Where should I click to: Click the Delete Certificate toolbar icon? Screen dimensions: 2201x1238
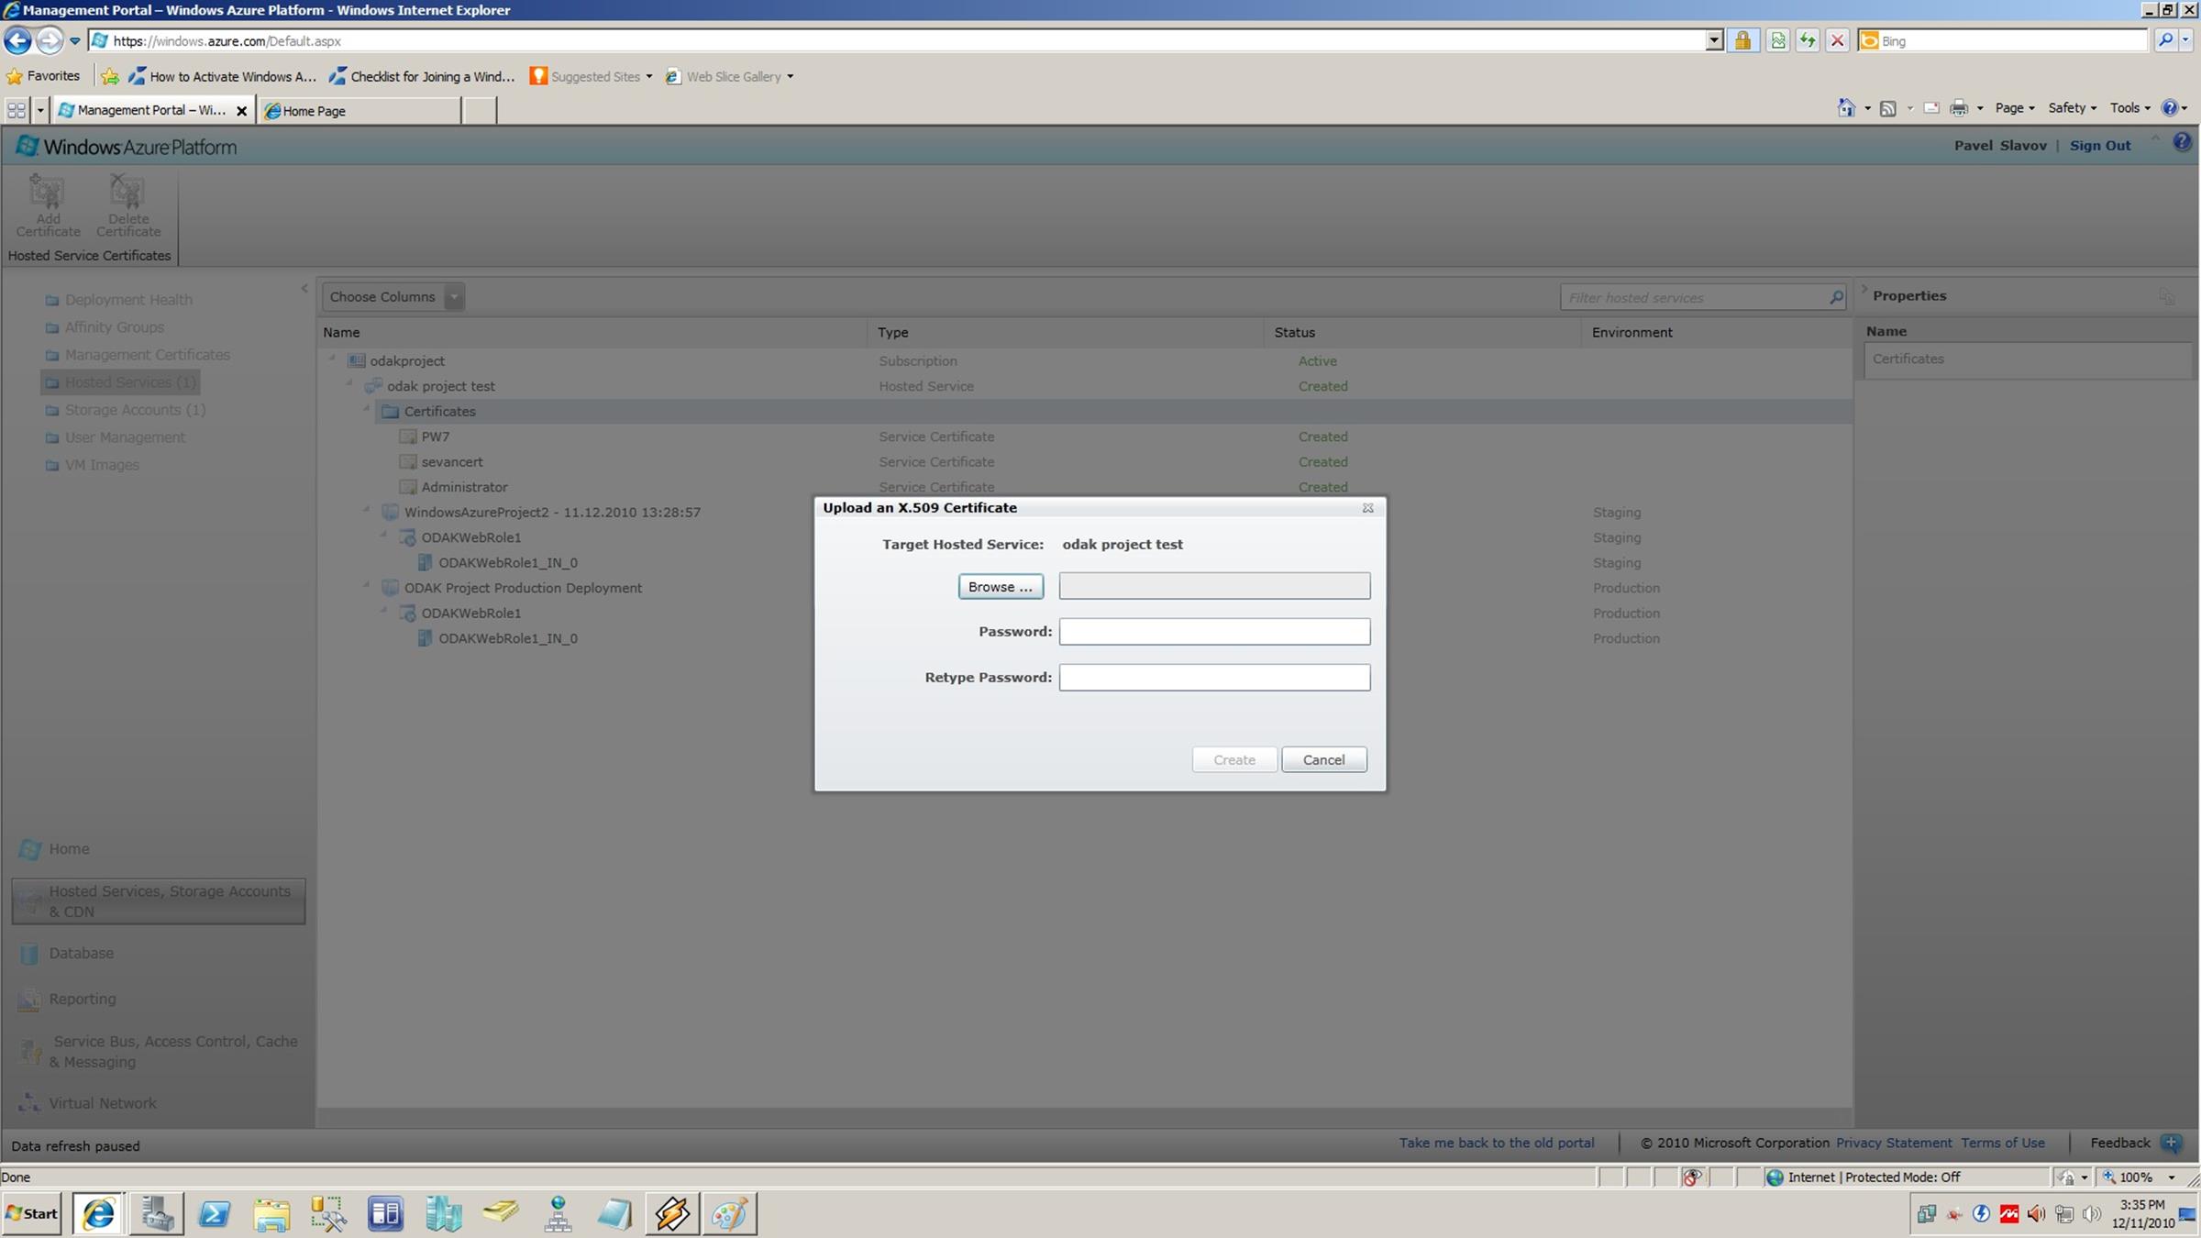point(128,205)
